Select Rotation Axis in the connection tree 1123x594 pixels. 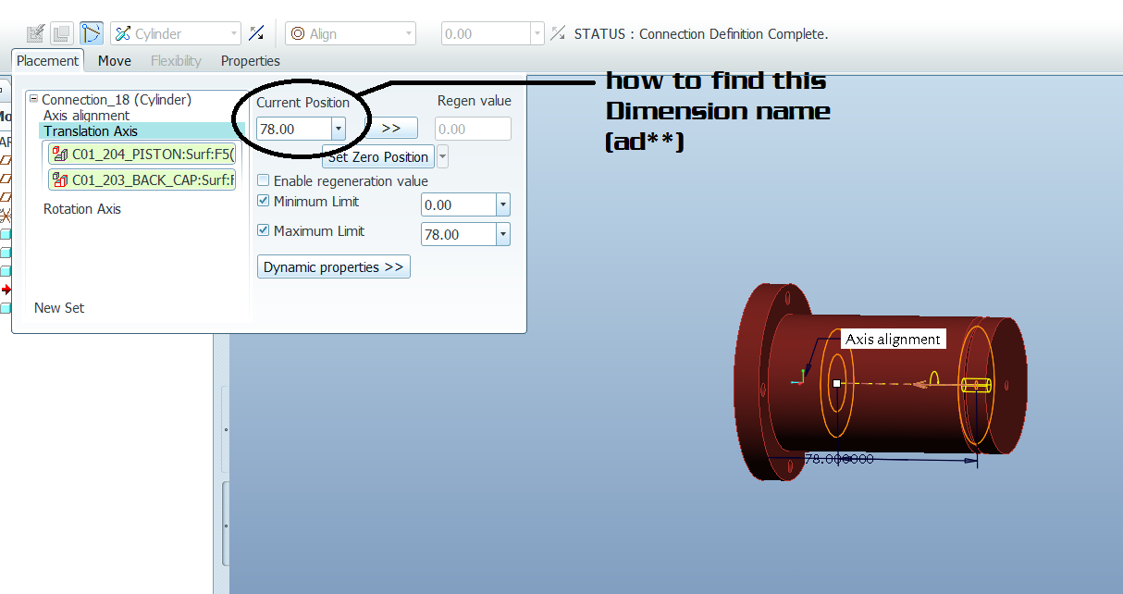(x=82, y=209)
